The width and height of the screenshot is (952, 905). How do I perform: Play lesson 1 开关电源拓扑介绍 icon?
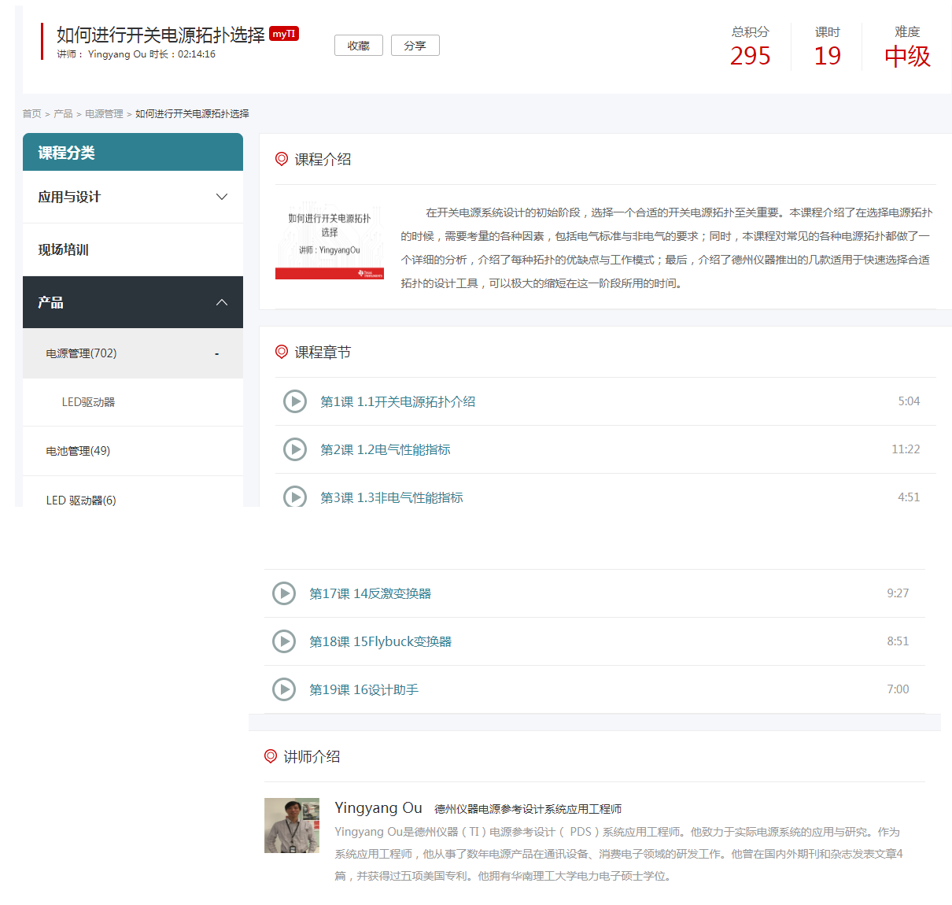click(x=295, y=401)
